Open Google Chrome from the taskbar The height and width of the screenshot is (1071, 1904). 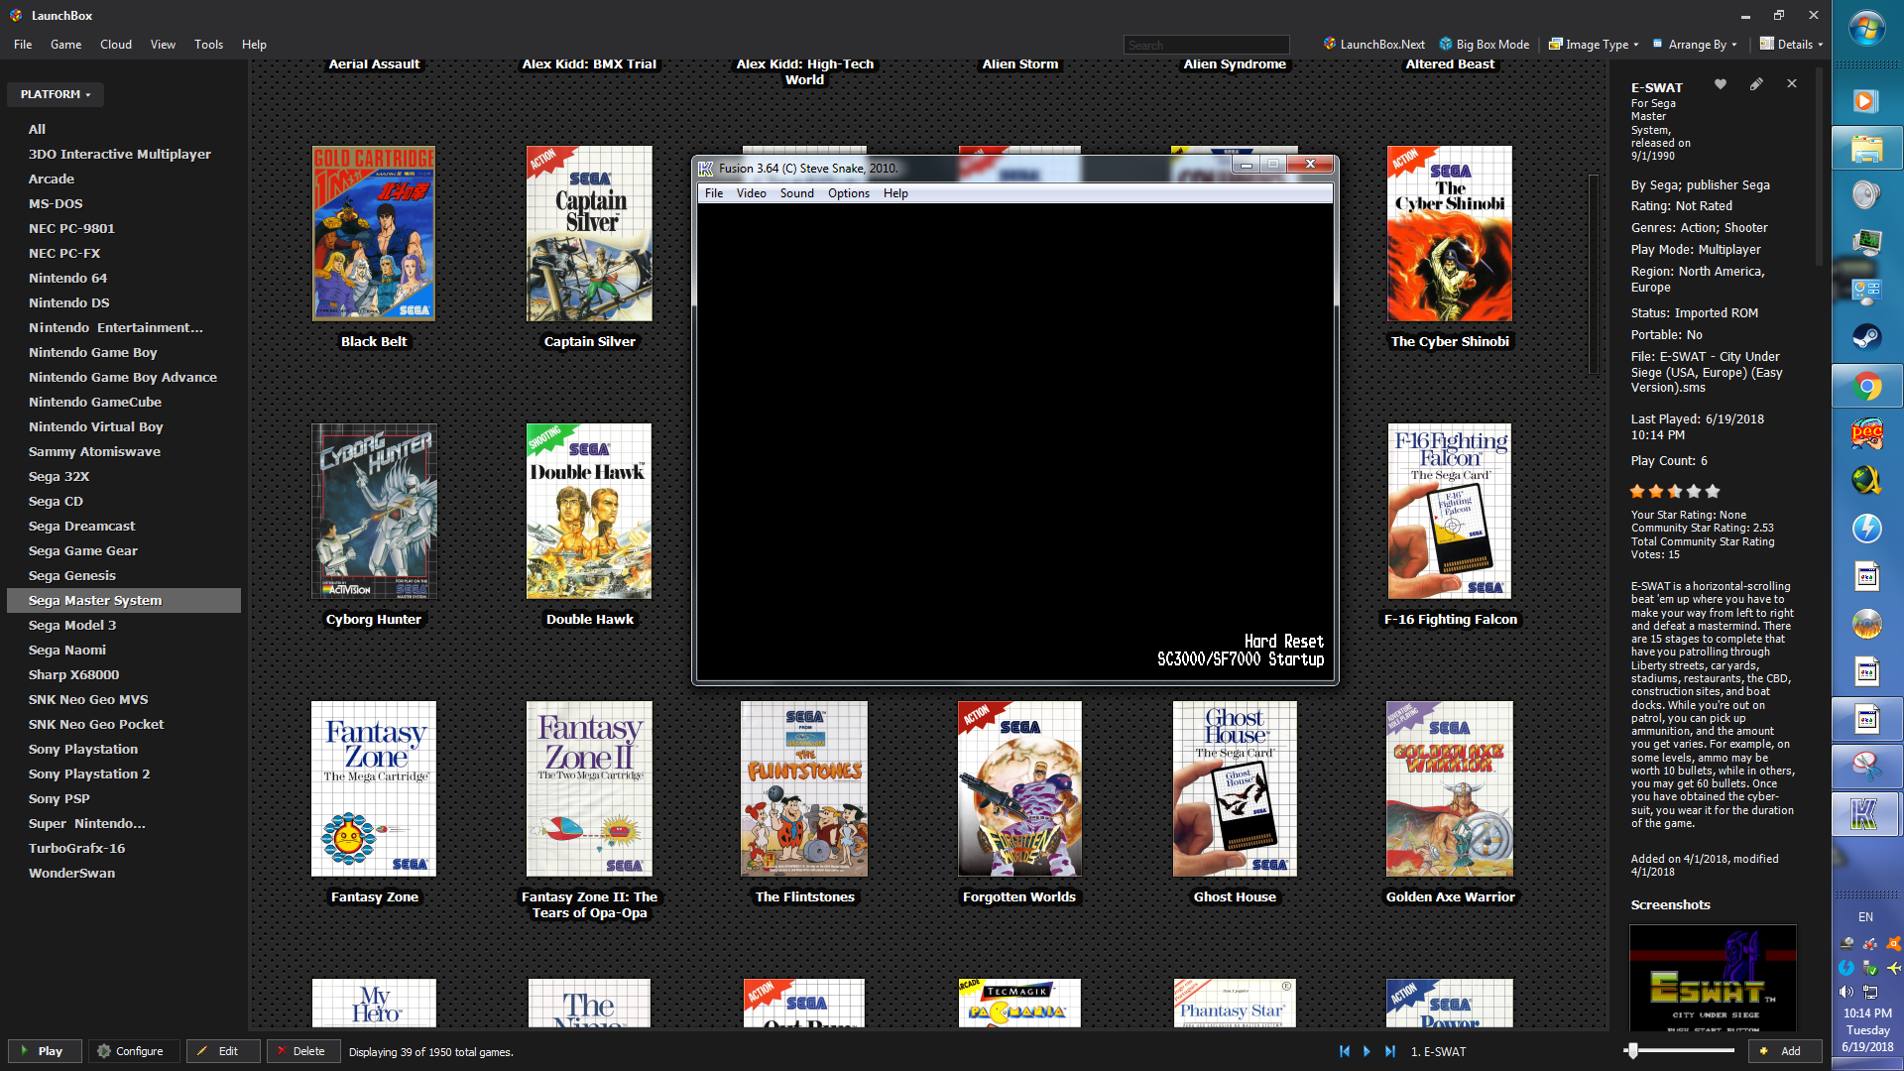(x=1866, y=386)
